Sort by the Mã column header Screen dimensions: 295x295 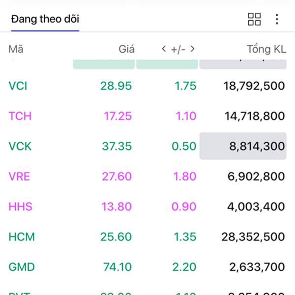[16, 49]
